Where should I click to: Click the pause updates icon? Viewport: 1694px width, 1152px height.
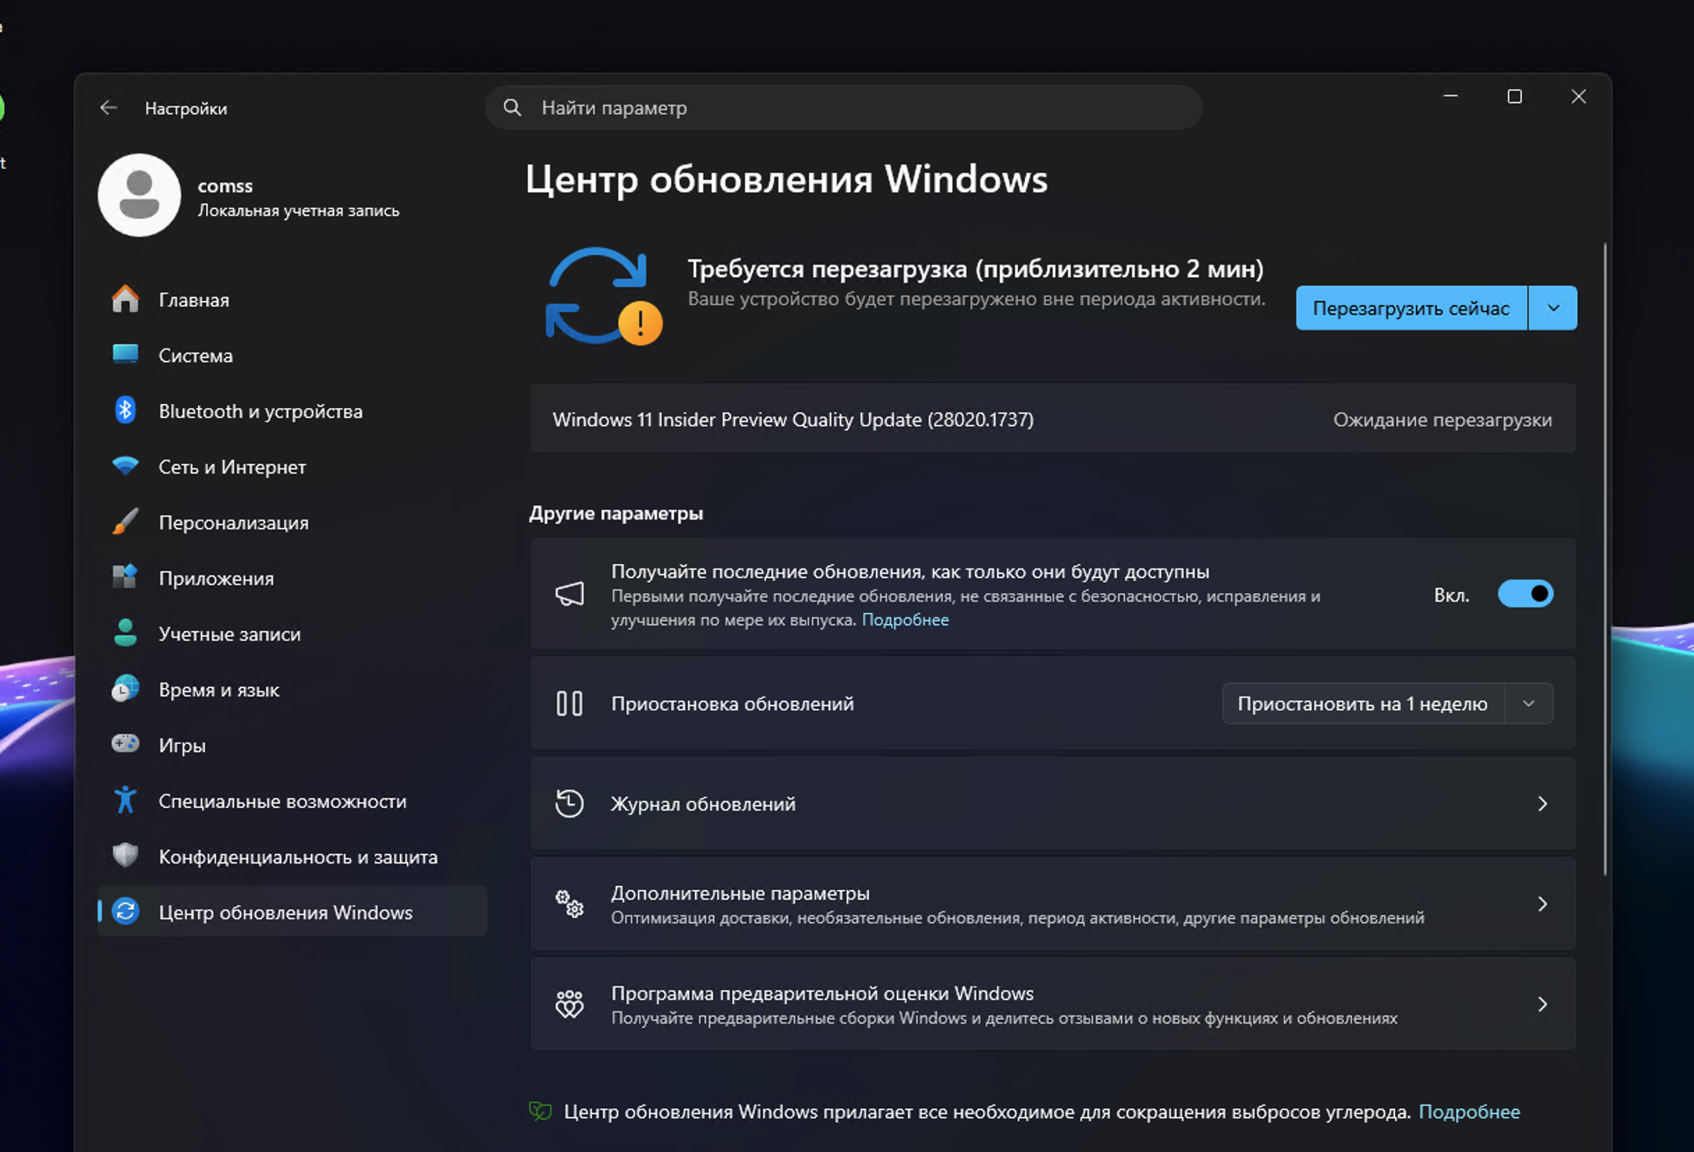[570, 703]
